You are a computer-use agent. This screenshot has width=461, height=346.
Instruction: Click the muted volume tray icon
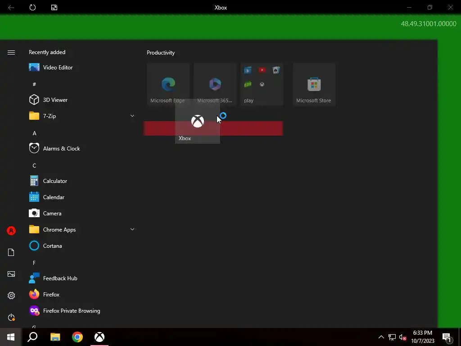(x=402, y=337)
